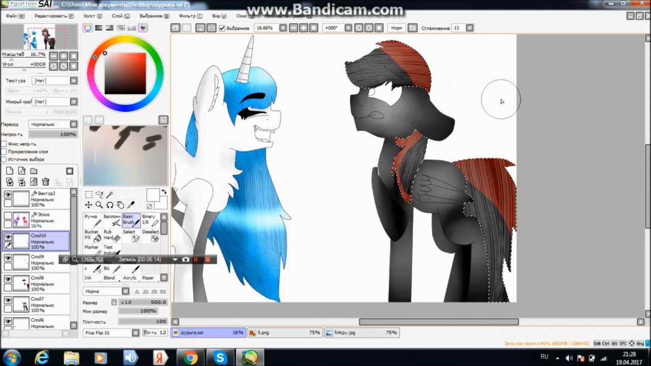The height and width of the screenshot is (366, 651).
Task: Open the Выбранное menu
Action: pos(154,16)
